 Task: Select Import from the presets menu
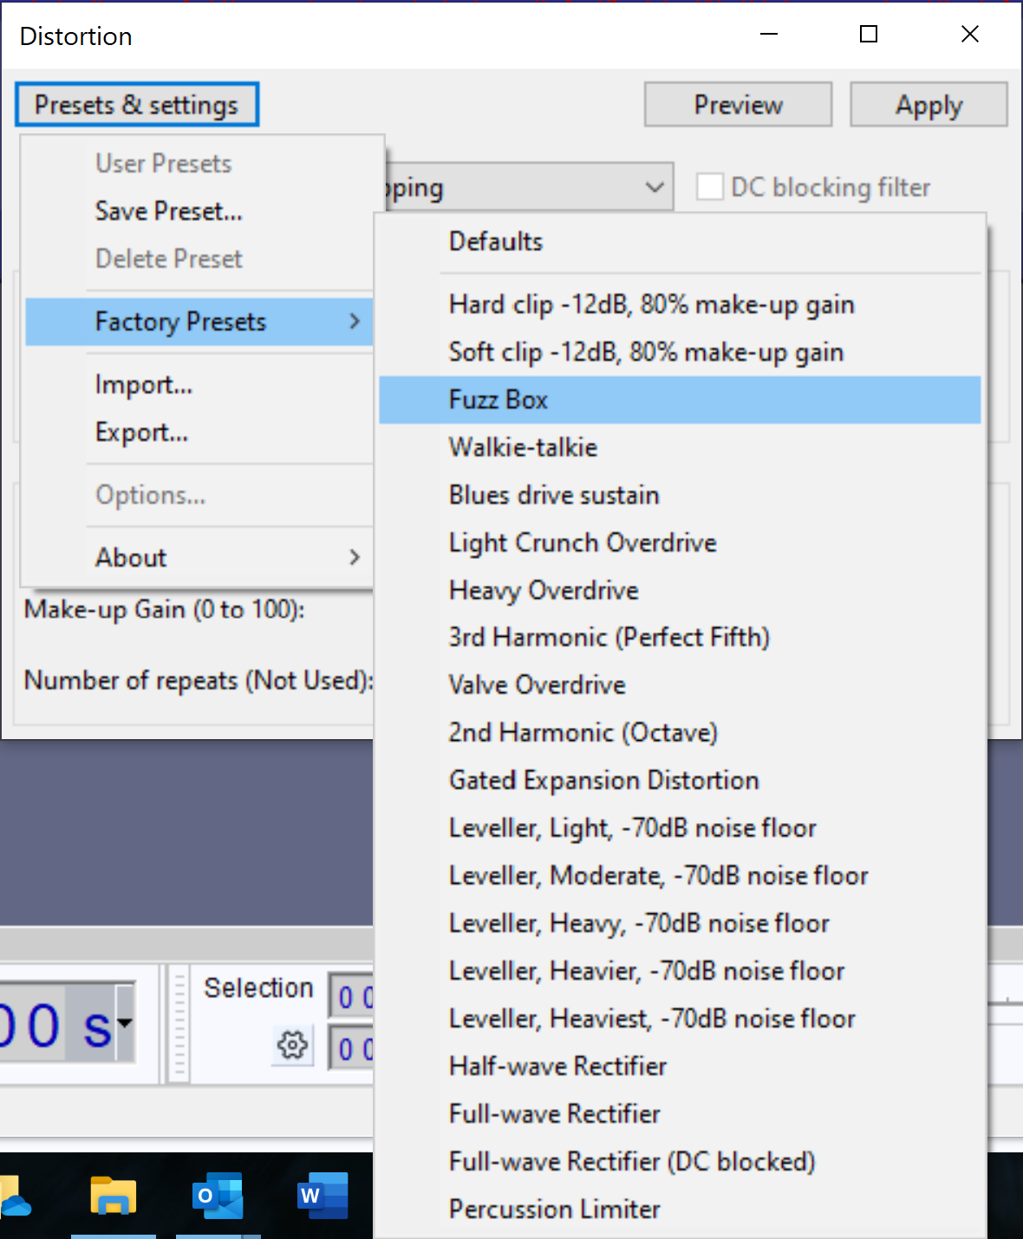[144, 384]
